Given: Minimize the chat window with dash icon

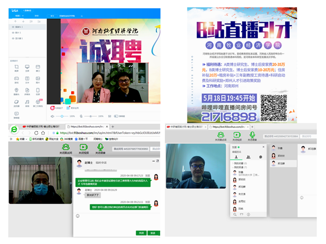Looking at the screenshot, I should click(153, 161).
